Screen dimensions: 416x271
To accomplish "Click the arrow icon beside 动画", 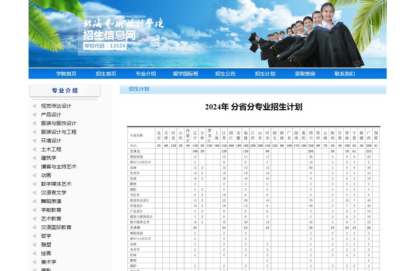I will click(x=34, y=175).
